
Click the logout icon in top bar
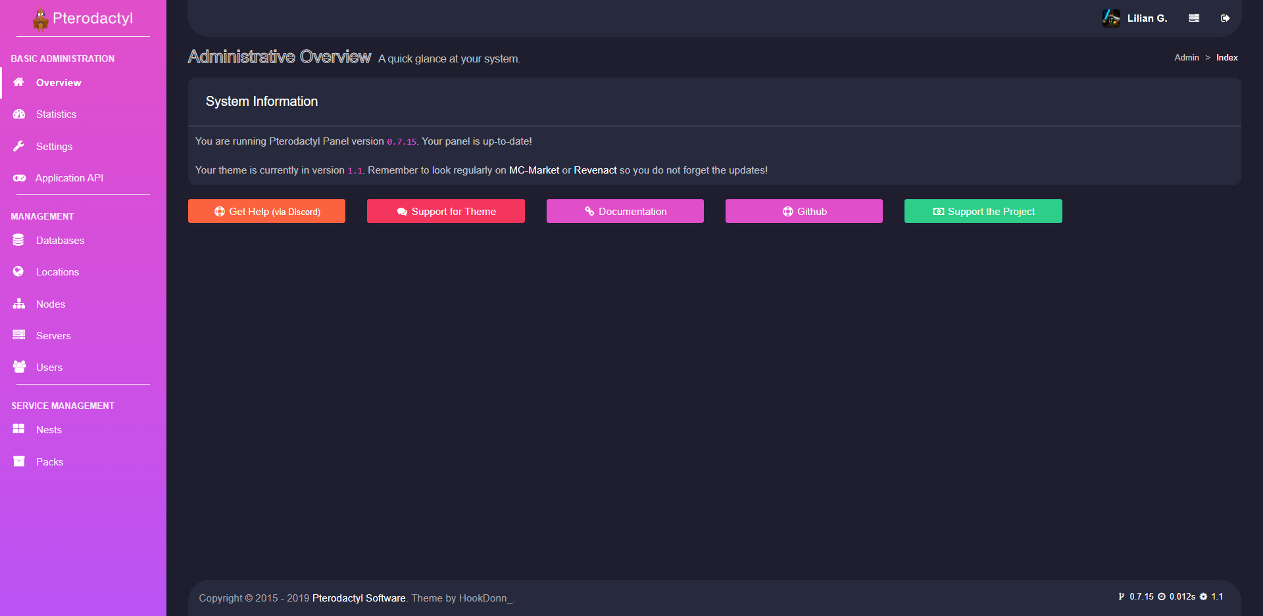click(1225, 18)
